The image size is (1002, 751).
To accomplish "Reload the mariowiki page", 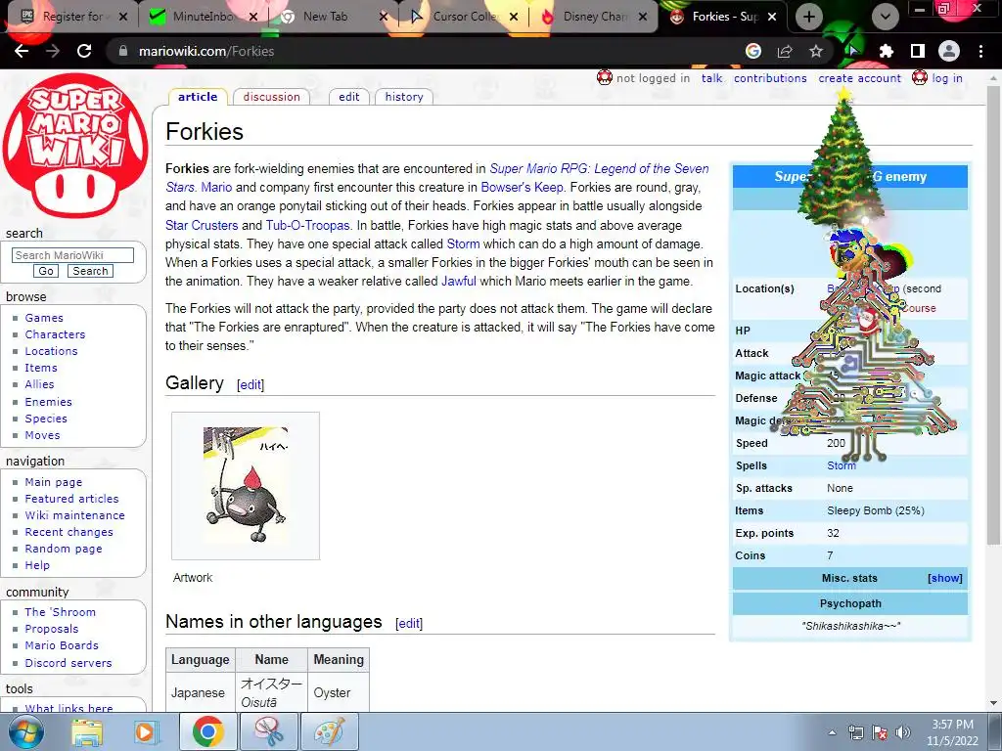I will coord(84,51).
